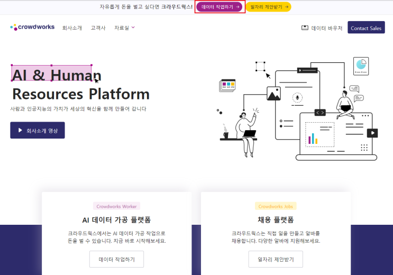The width and height of the screenshot is (393, 275).
Task: Play the 회사소개 영상 video button
Action: point(38,130)
